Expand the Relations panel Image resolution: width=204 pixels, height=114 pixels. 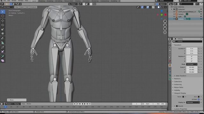(x=177, y=79)
